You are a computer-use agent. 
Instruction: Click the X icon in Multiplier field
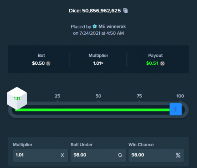tap(62, 155)
